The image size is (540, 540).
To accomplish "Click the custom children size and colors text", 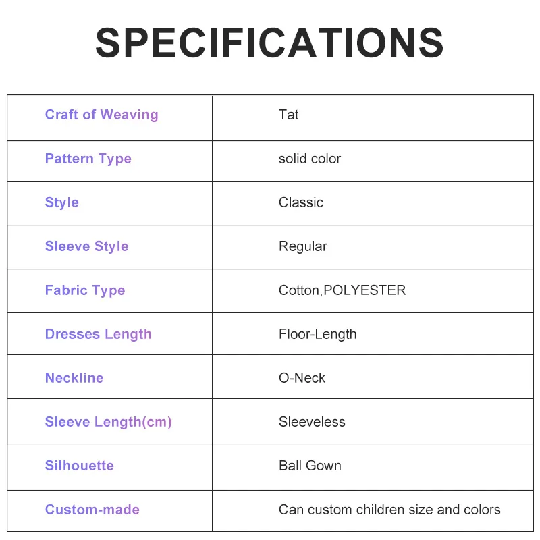I will [x=389, y=510].
